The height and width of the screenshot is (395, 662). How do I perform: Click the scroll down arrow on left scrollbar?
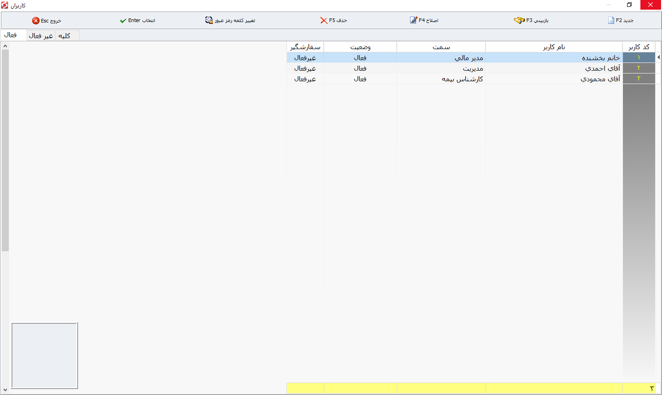(5, 390)
